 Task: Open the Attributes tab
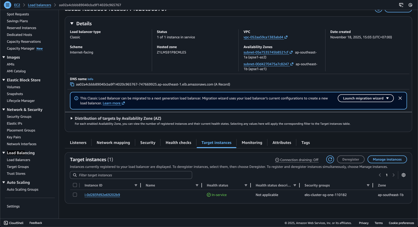[282, 143]
